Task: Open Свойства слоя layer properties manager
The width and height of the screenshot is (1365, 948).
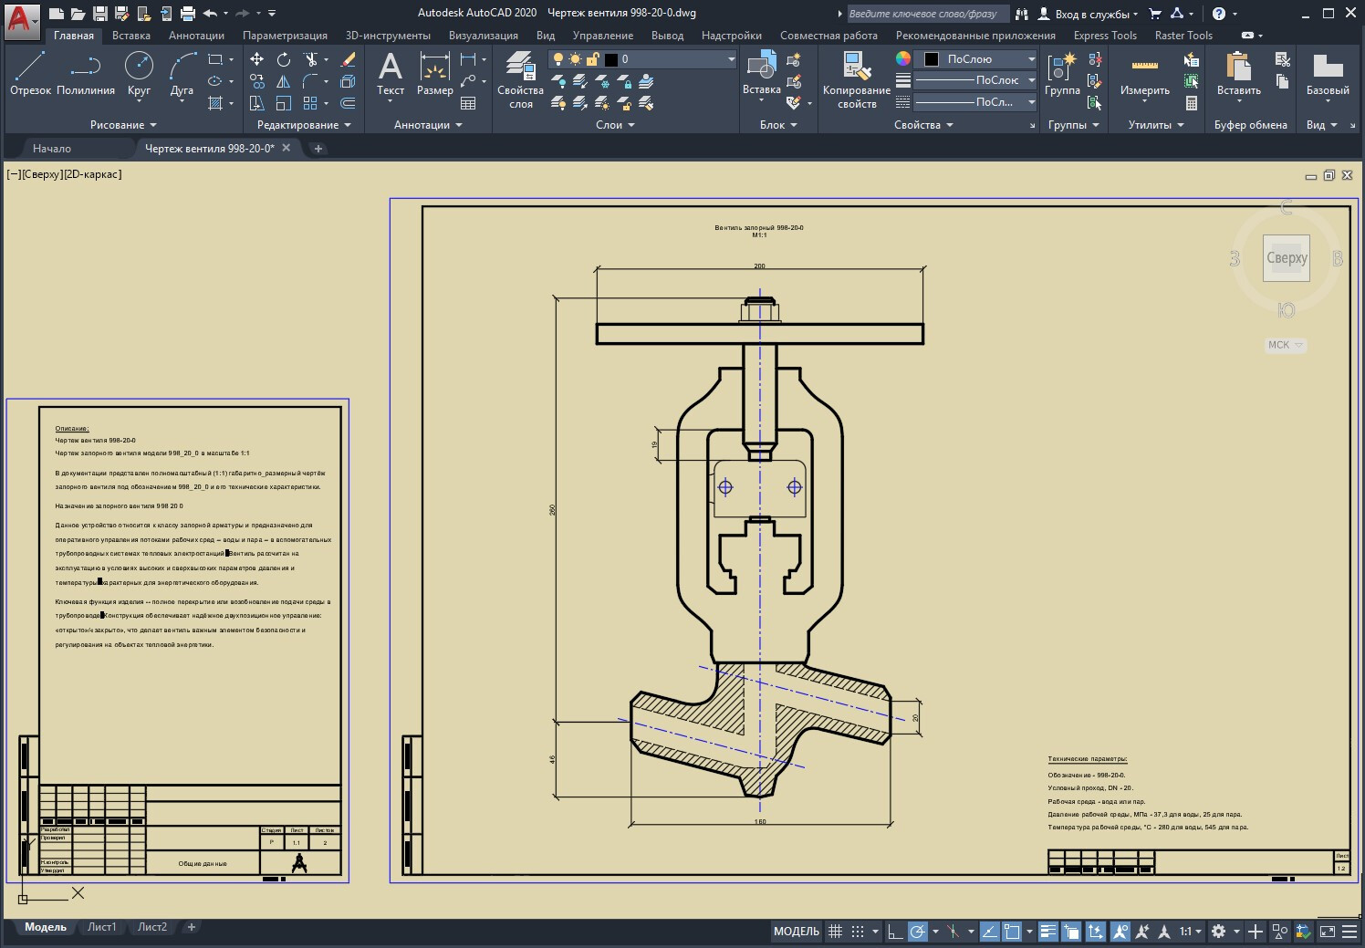Action: click(x=520, y=79)
